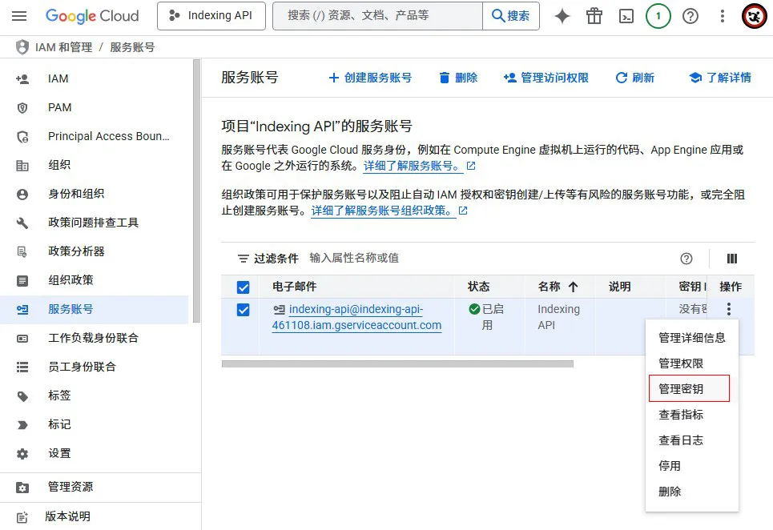
Task: Click 管理访问权限 toolbar button
Action: [x=546, y=78]
